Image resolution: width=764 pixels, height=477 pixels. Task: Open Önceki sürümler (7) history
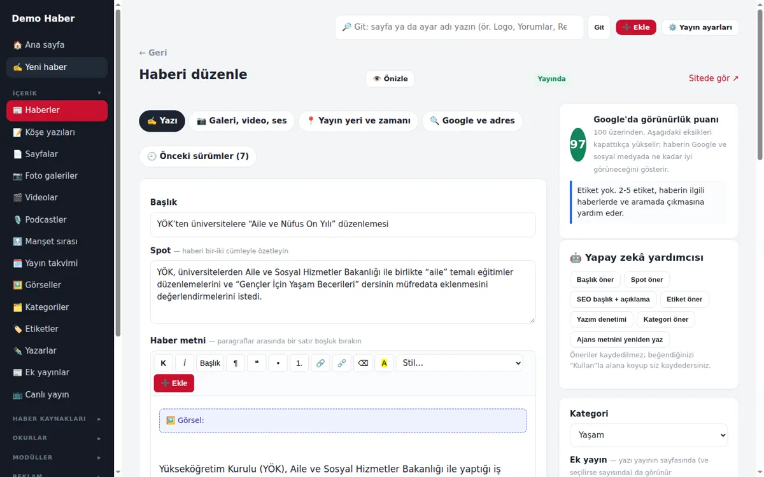(x=198, y=156)
